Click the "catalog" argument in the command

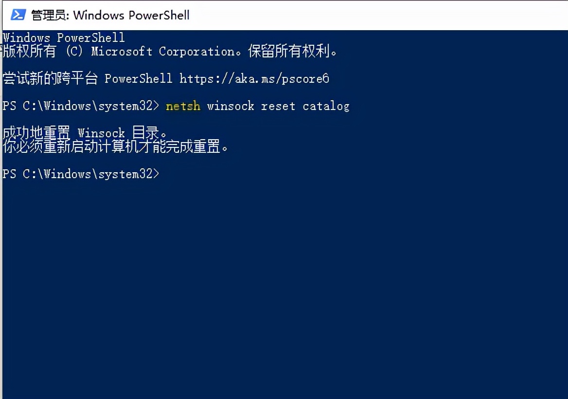pyautogui.click(x=326, y=106)
